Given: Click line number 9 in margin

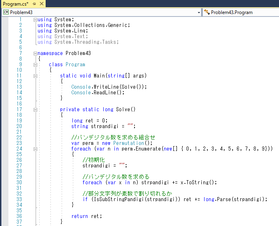Looking at the screenshot, I should pos(20,64).
